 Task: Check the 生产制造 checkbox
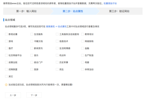tap(83, 55)
